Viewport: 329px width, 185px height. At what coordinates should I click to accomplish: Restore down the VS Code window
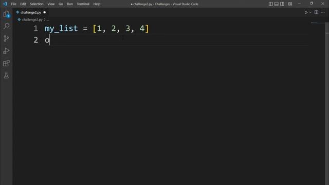pyautogui.click(x=312, y=4)
